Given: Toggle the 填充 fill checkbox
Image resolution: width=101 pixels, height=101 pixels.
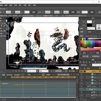Looking at the screenshot, I should point(81,22).
